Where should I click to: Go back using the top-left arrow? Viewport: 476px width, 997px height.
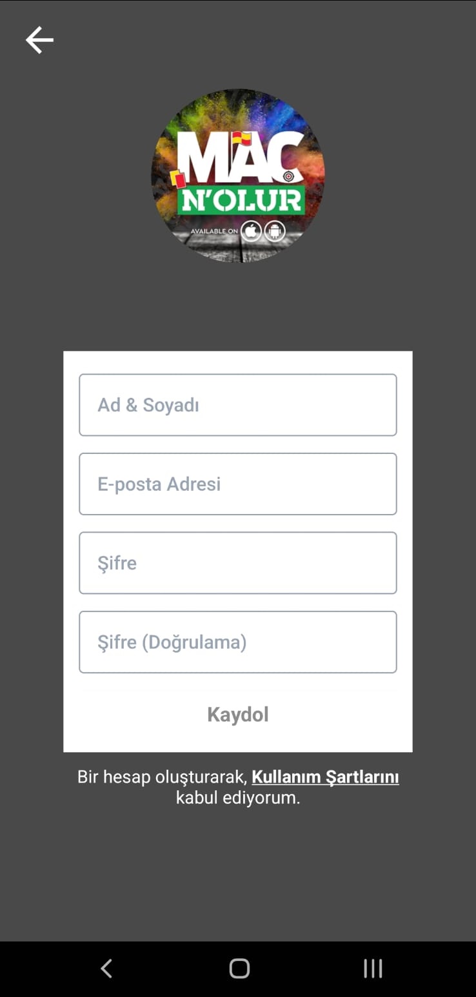tap(39, 40)
